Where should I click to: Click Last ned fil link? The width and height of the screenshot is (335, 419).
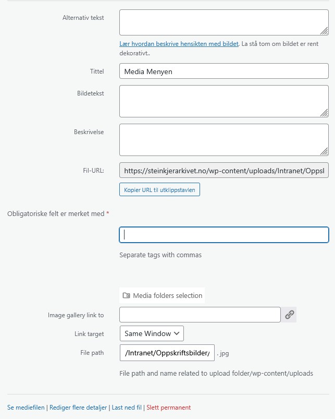(x=127, y=408)
